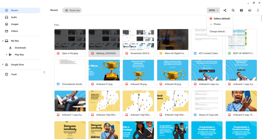Open the three-dot more menu
262x139 pixels.
click(x=258, y=10)
